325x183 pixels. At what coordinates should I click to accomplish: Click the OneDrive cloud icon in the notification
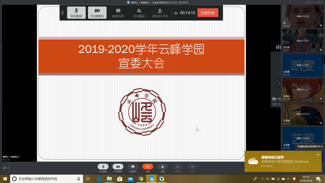click(253, 161)
